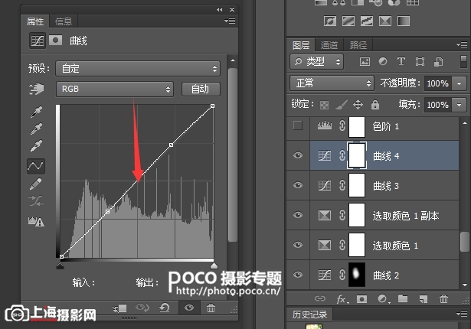Screen dimensions: 471x329
Task: Hide the 选取颜色 1 副本 layer
Action: [x=298, y=215]
